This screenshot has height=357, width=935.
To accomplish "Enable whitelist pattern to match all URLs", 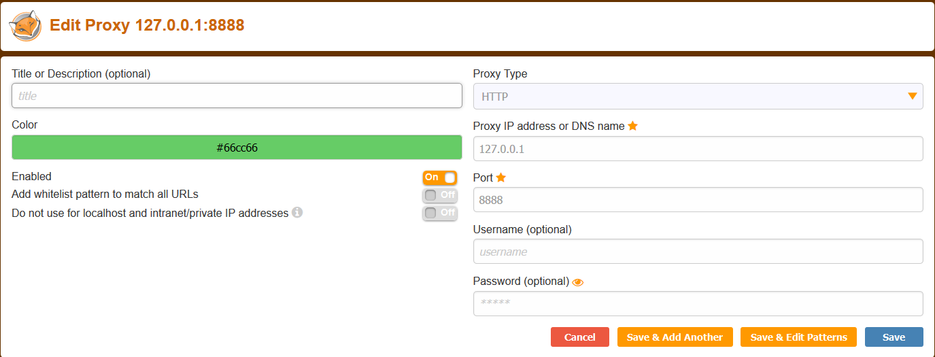I will click(440, 195).
